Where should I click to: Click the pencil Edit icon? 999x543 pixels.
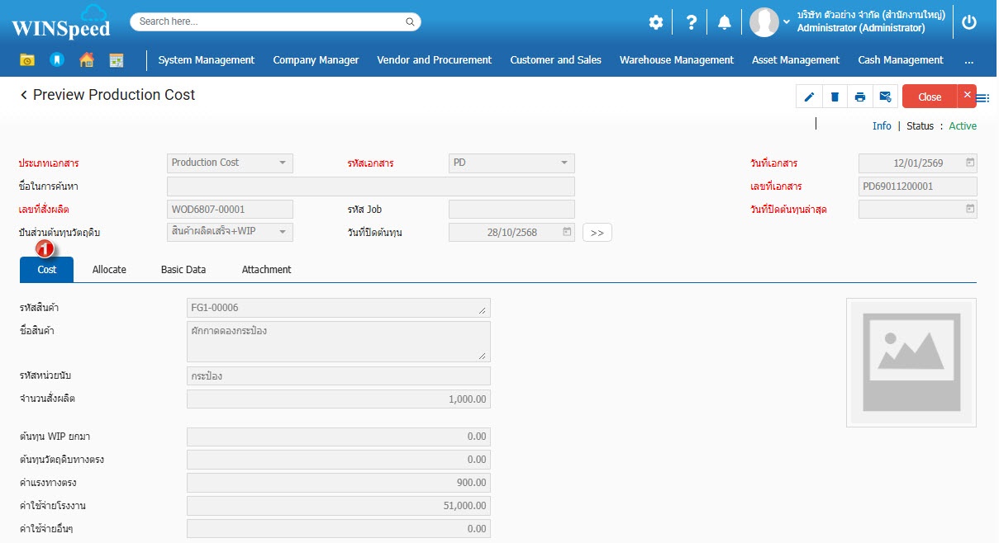pos(809,97)
